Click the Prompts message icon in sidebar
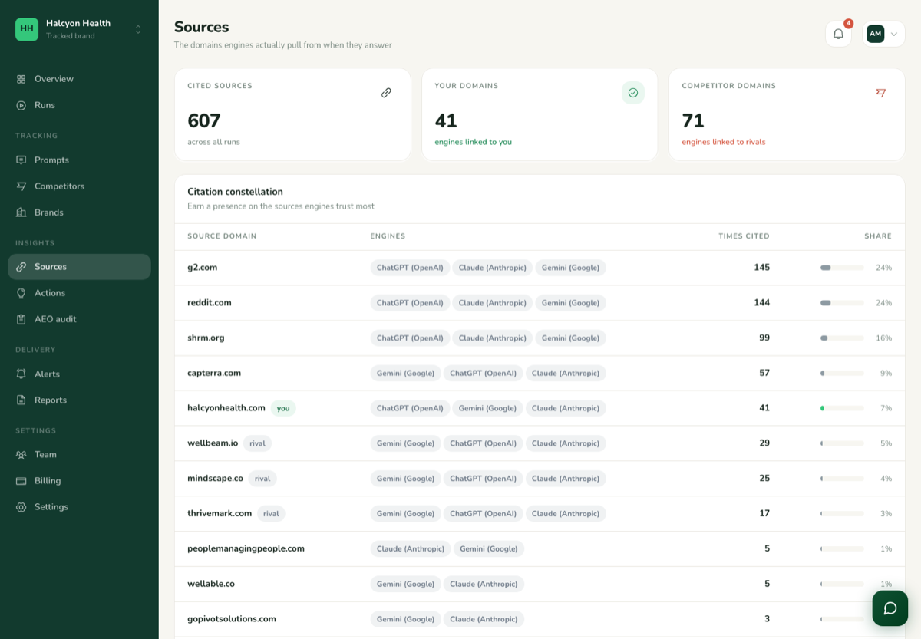 click(x=21, y=160)
